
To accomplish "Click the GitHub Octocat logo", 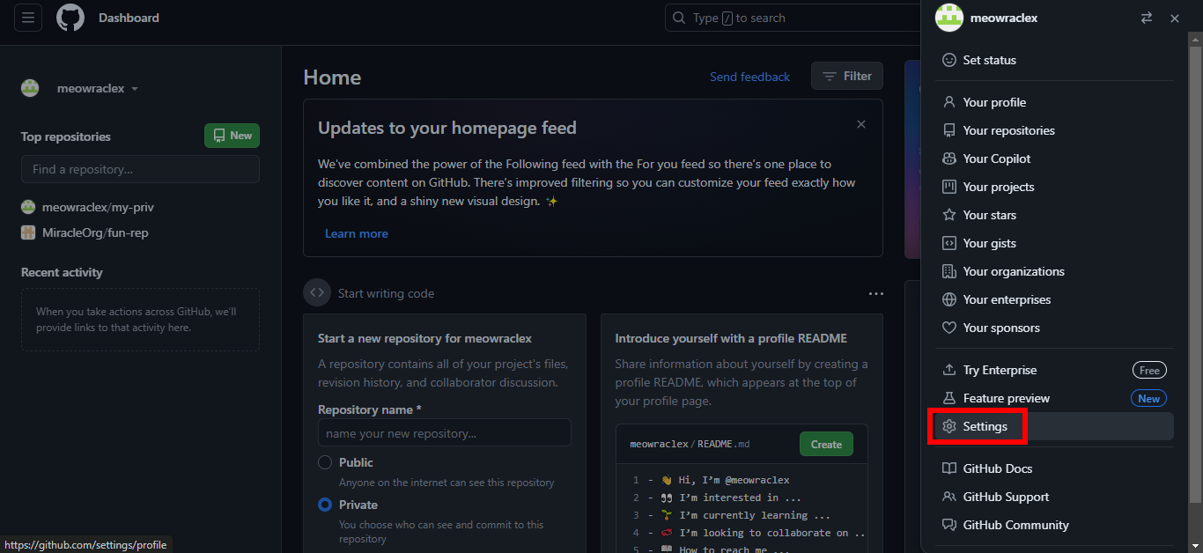I will coord(70,18).
